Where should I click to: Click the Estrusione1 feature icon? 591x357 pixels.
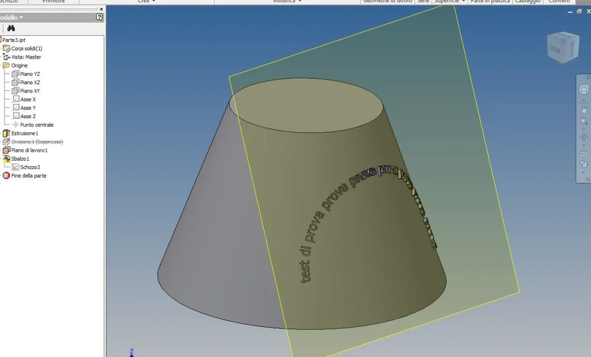pyautogui.click(x=6, y=133)
